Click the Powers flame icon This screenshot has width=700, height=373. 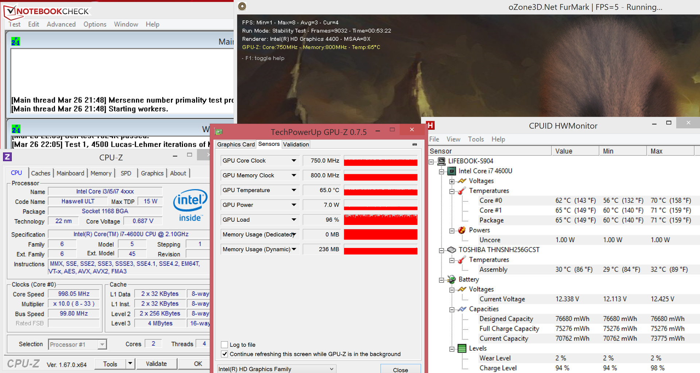coord(462,230)
